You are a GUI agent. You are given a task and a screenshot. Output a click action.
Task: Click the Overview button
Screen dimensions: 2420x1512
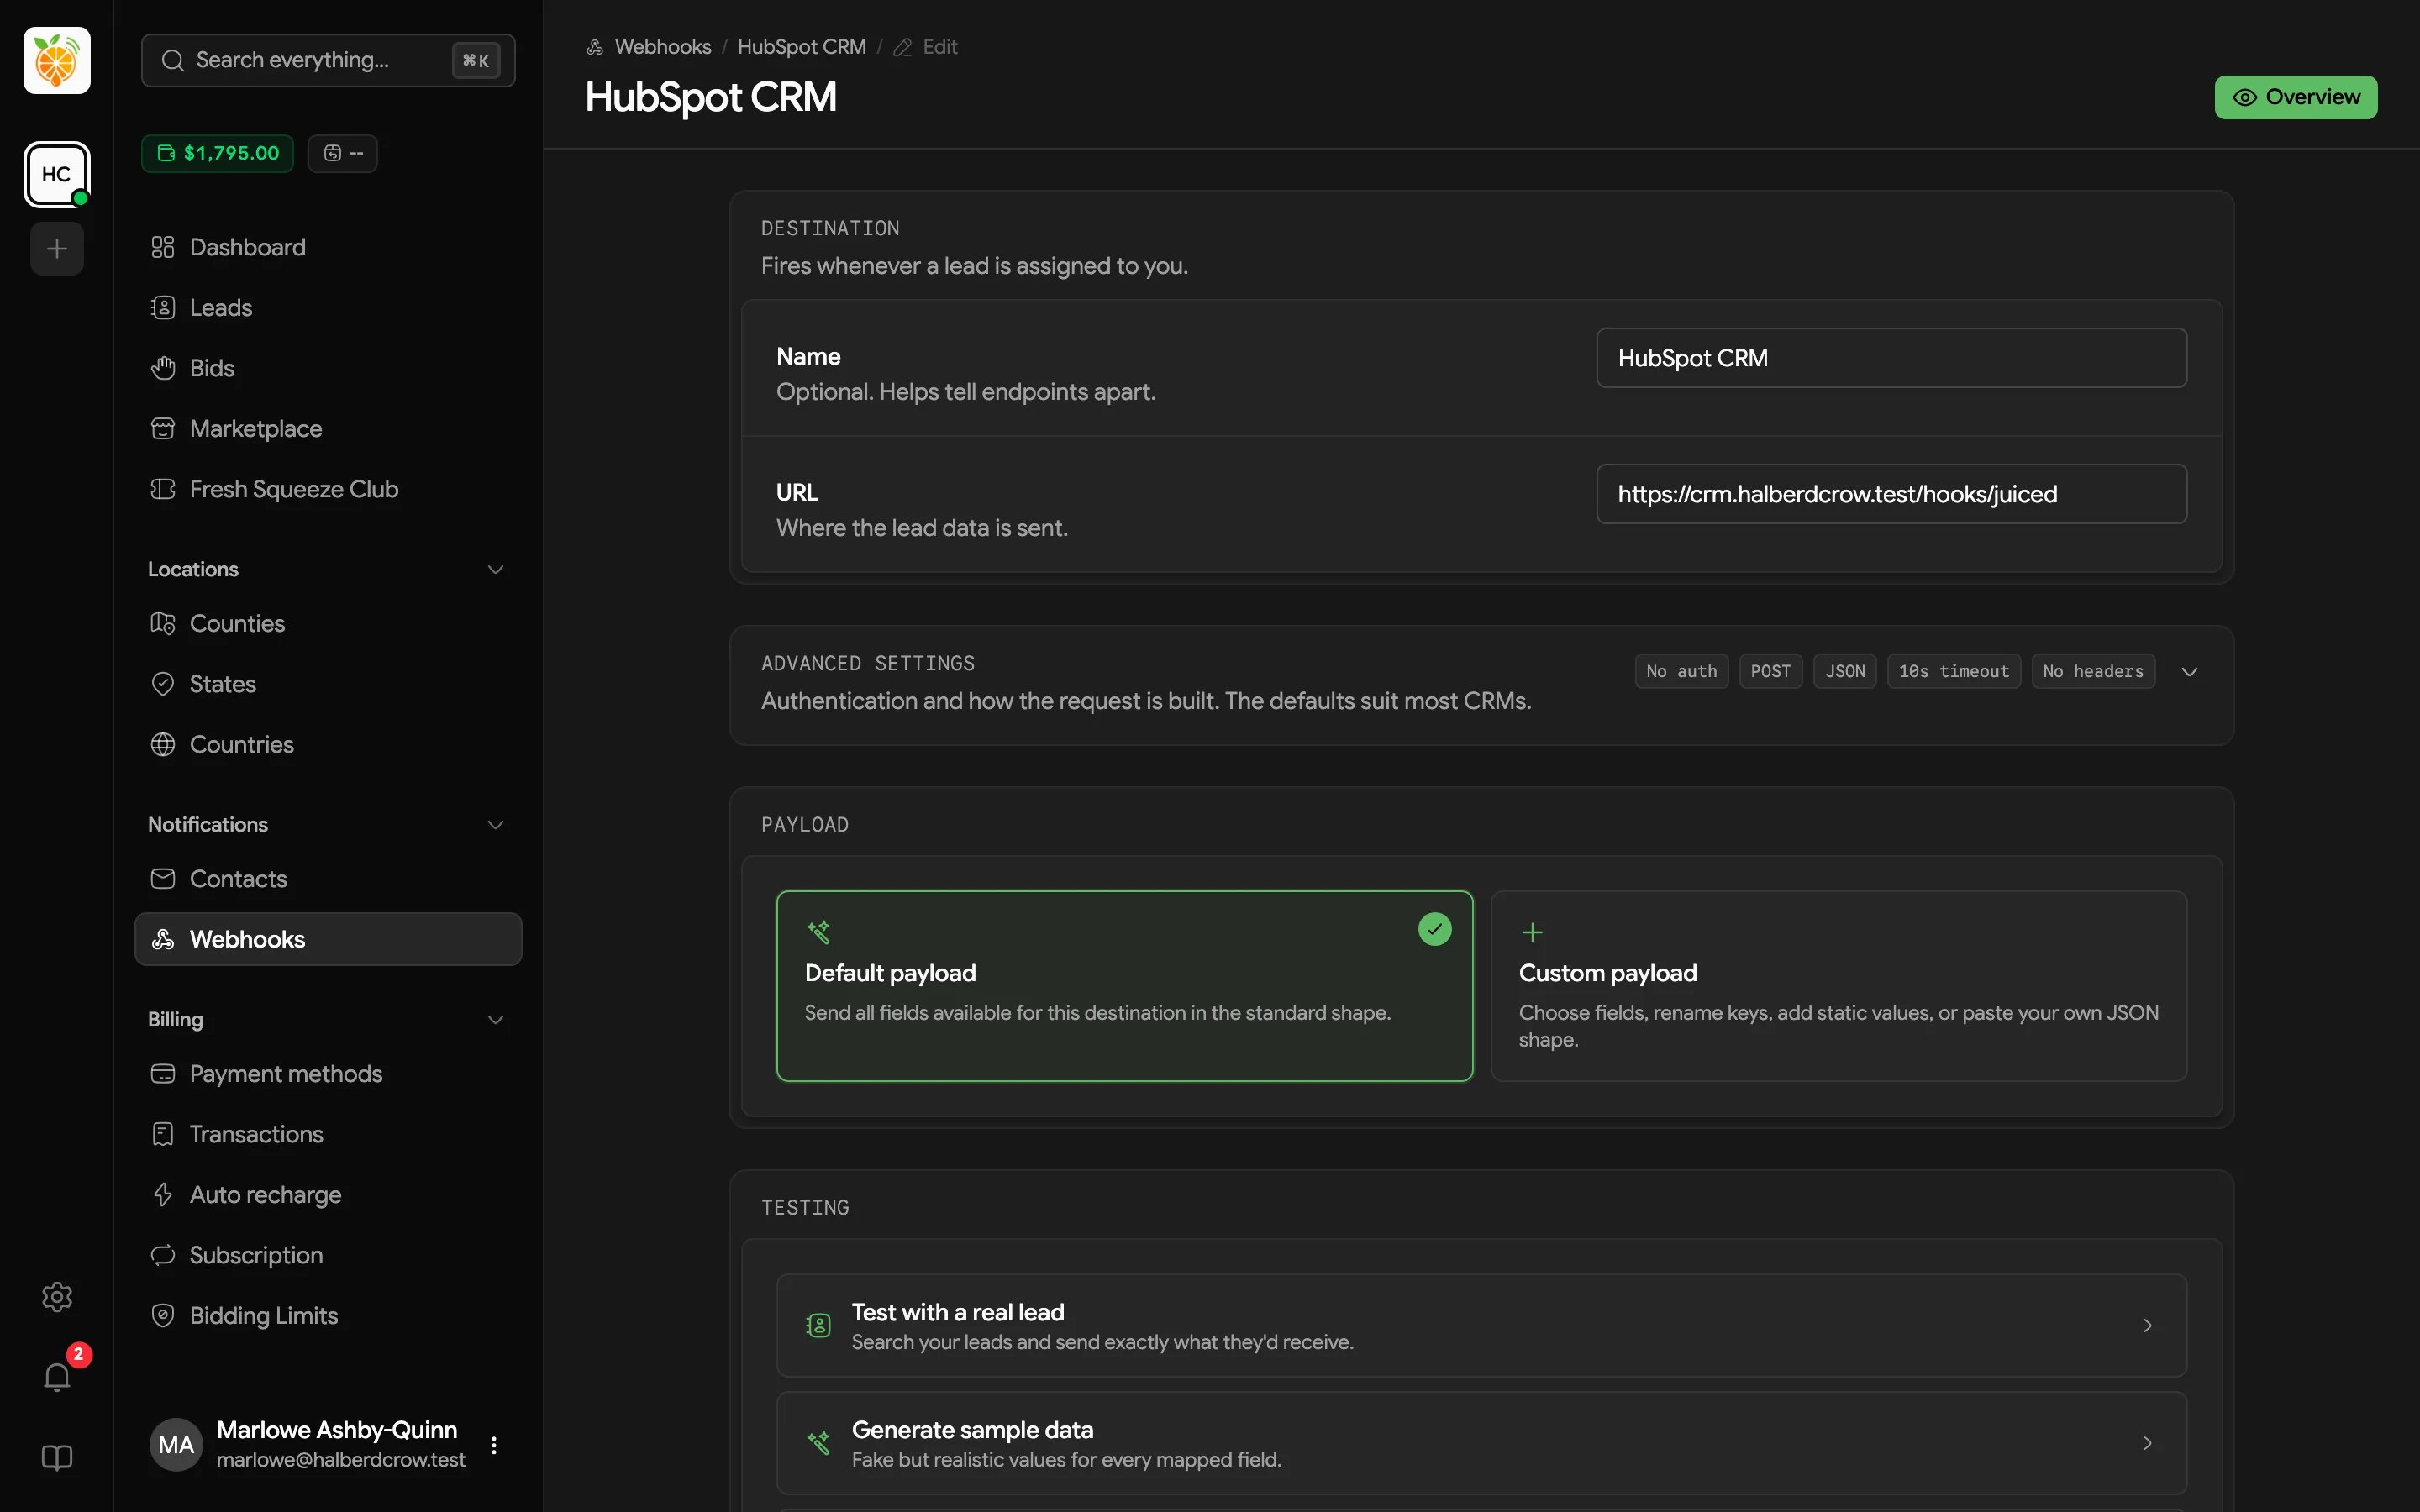(2295, 97)
